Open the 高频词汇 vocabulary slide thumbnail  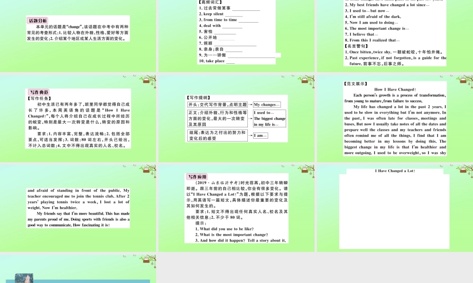tap(236, 36)
